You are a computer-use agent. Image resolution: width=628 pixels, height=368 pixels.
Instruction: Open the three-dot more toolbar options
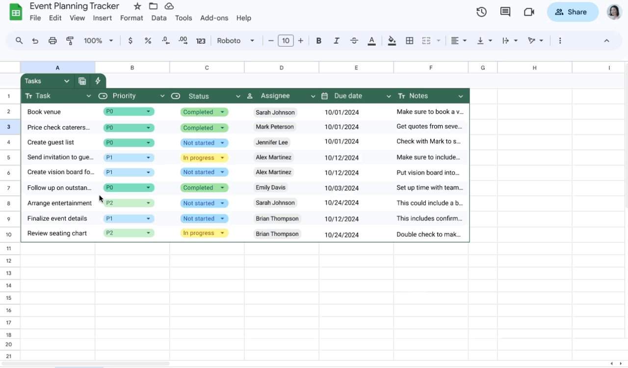[x=560, y=41]
